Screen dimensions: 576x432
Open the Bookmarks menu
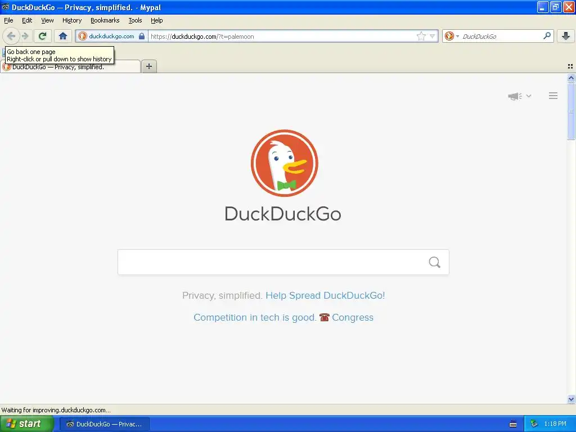point(105,20)
